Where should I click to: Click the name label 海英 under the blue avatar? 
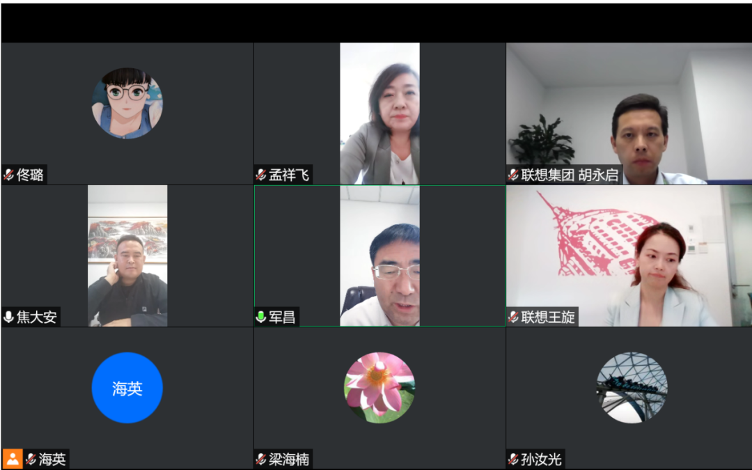pos(52,460)
